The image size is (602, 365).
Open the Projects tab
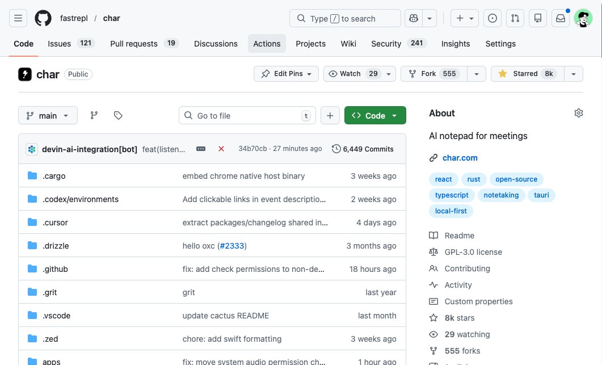pos(310,44)
